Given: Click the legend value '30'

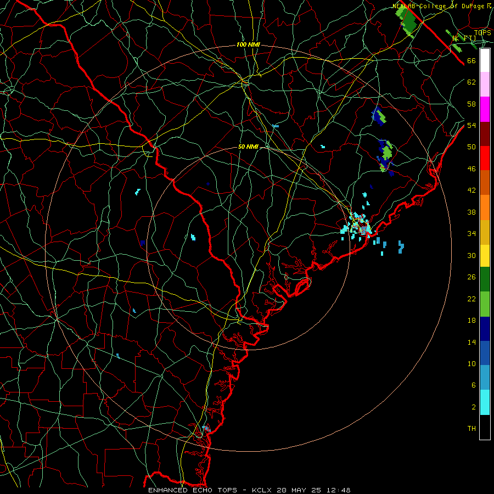Looking at the screenshot, I should [x=471, y=255].
